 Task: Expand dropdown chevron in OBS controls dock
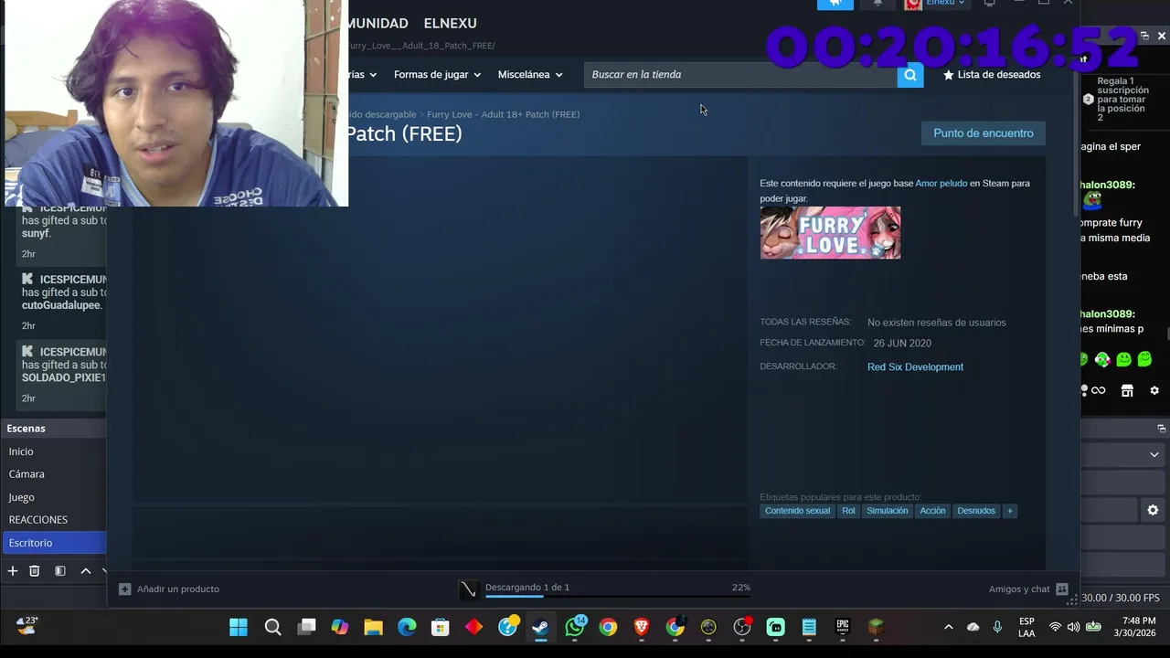click(x=1154, y=454)
